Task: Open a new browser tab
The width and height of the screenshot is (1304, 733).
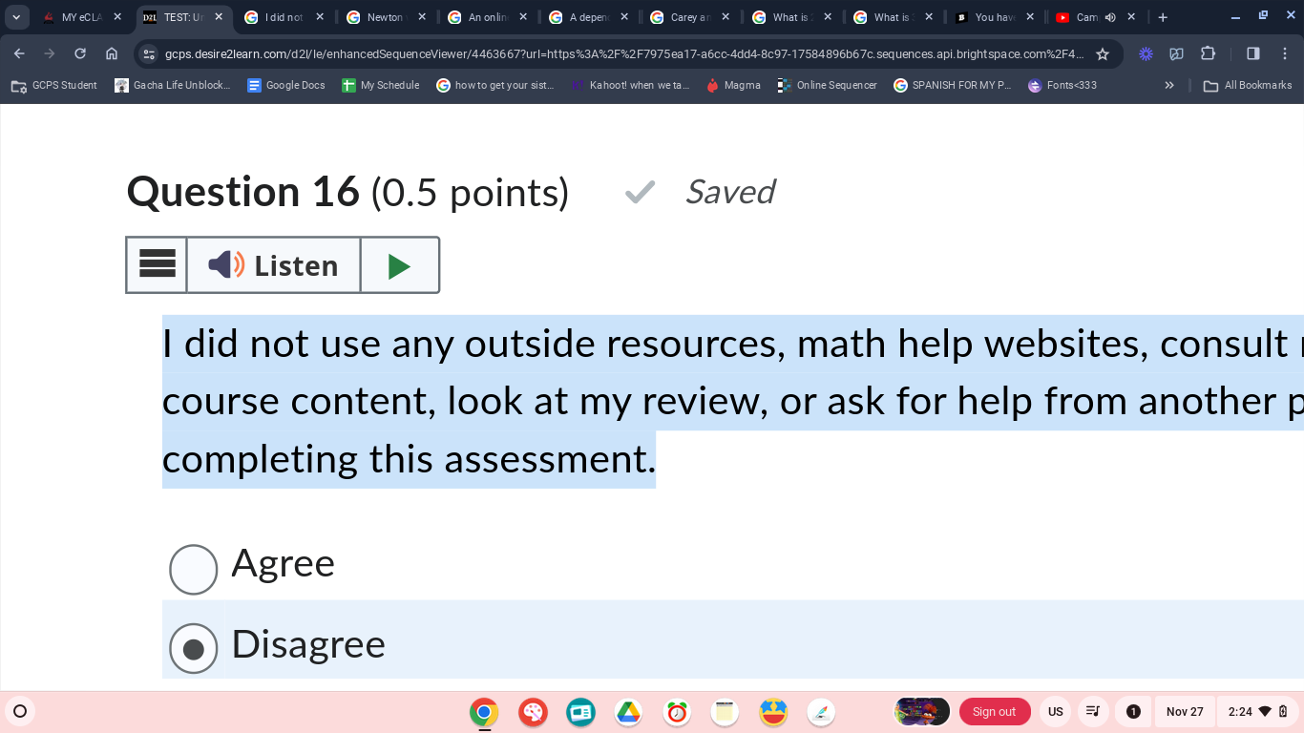Action: coord(1163,17)
